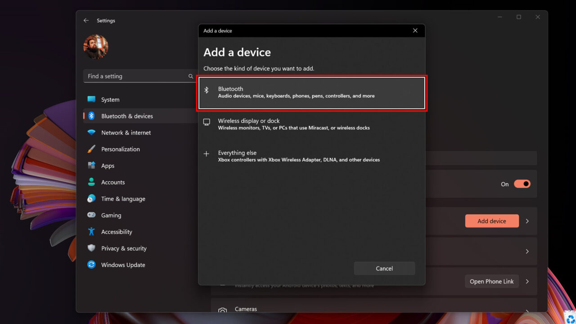The height and width of the screenshot is (324, 576).
Task: Open Personalization settings
Action: point(121,149)
